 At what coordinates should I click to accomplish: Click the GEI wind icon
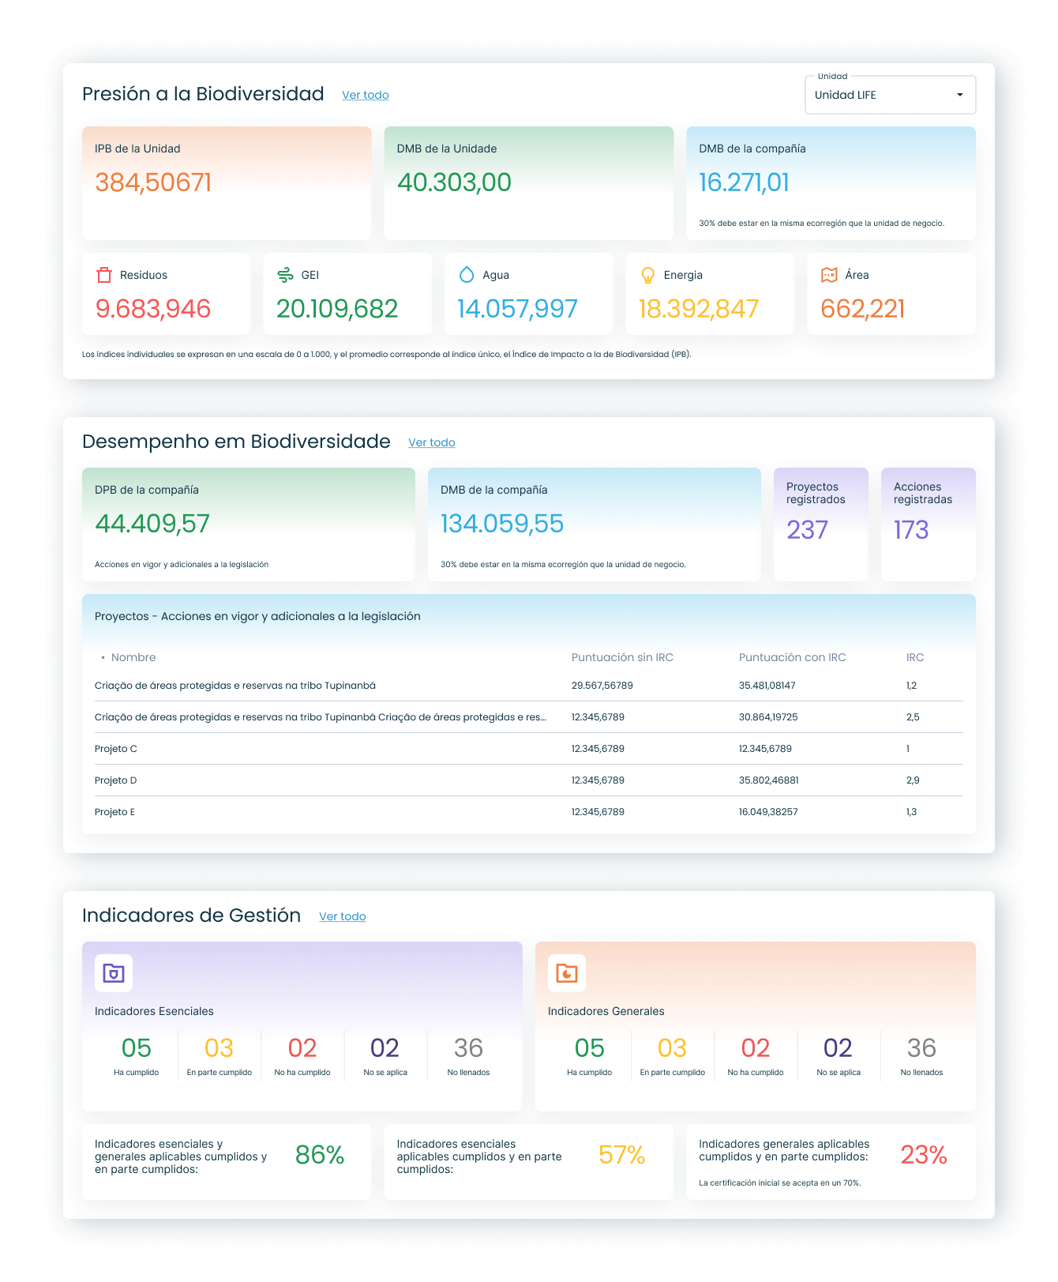[285, 275]
